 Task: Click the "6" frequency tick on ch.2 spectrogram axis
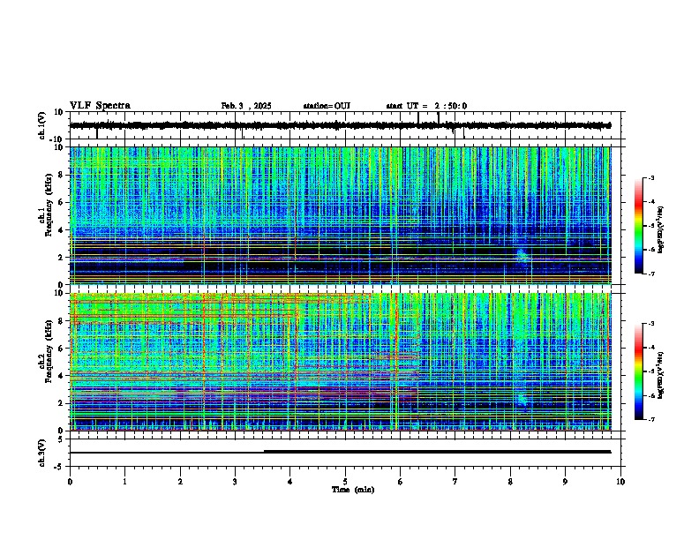(x=62, y=349)
